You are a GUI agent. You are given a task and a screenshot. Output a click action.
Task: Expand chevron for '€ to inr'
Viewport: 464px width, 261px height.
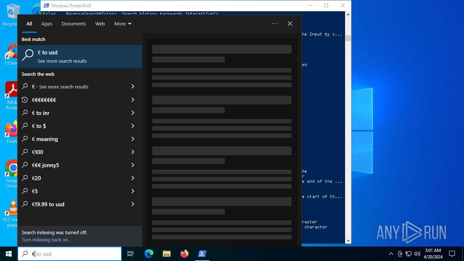click(x=133, y=113)
